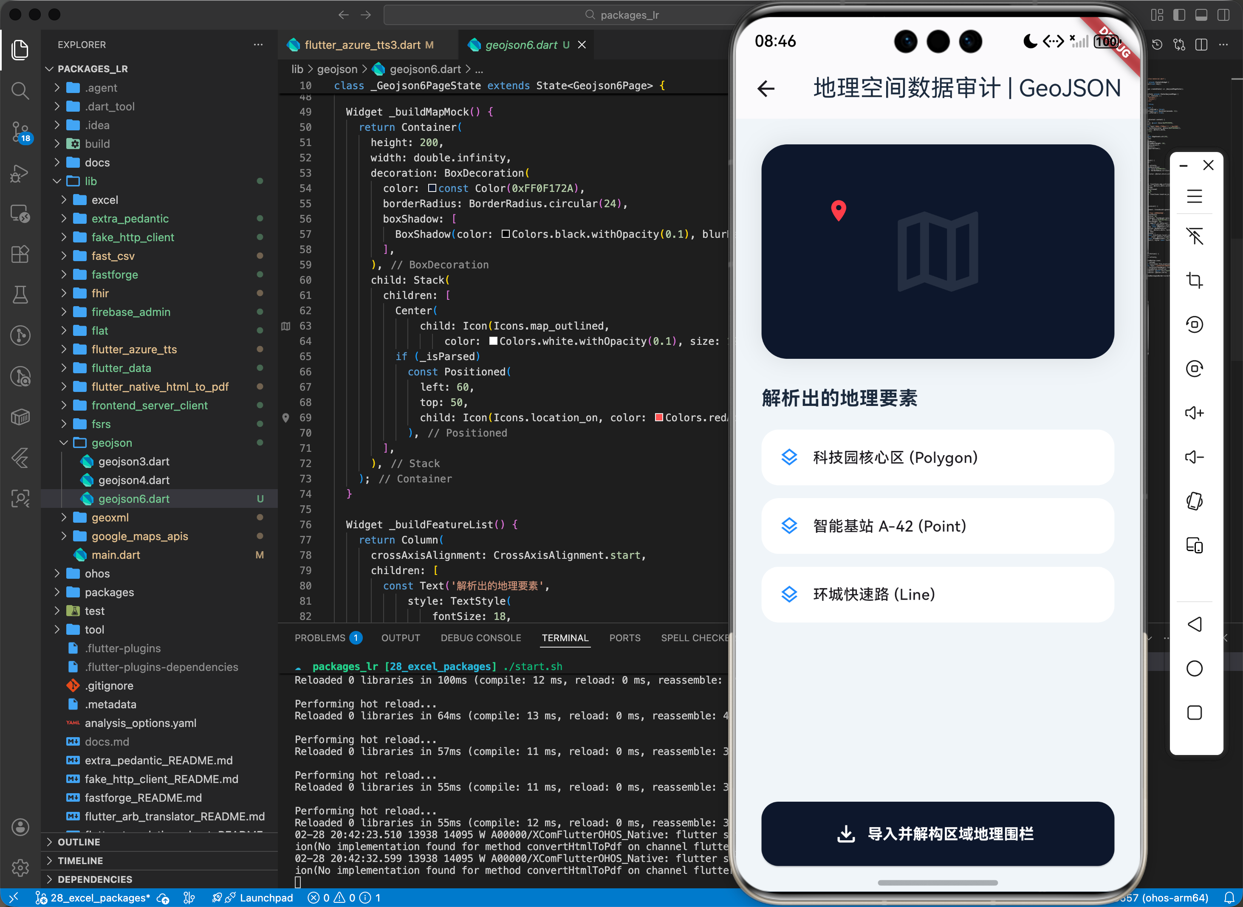Screen dimensions: 1243x907
Task: Open the Testing flask view
Action: tap(20, 295)
